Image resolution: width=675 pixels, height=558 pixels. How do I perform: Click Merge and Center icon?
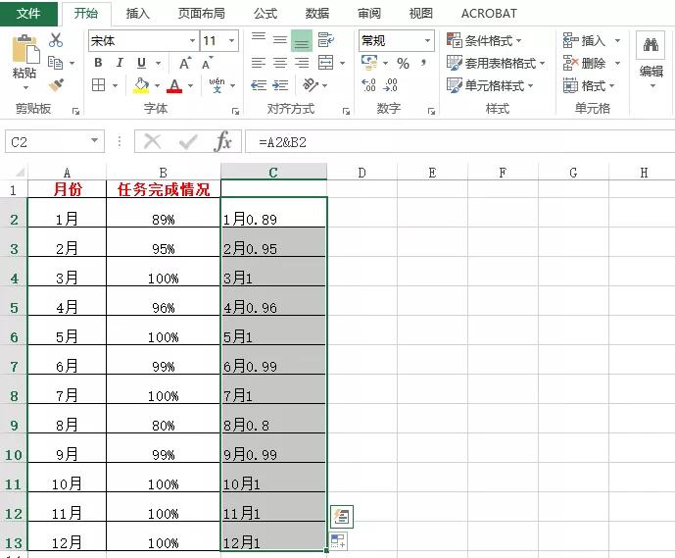coord(325,63)
